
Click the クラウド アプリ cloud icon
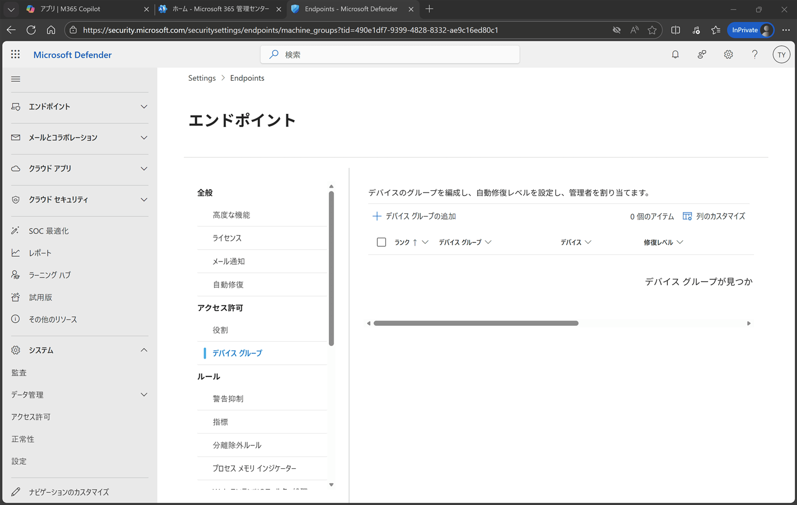point(16,169)
